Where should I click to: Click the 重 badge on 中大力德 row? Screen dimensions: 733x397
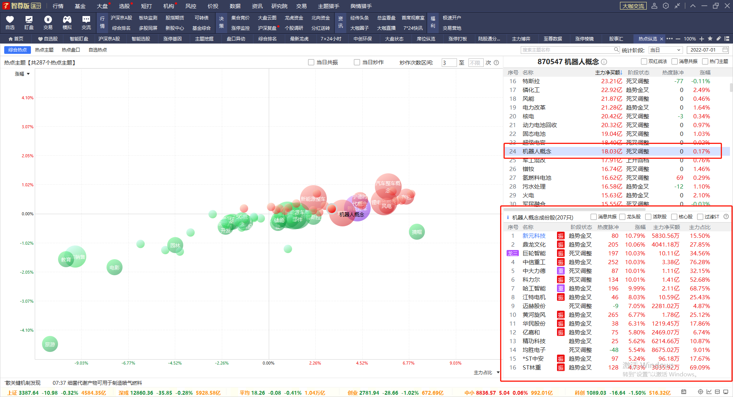coord(560,271)
